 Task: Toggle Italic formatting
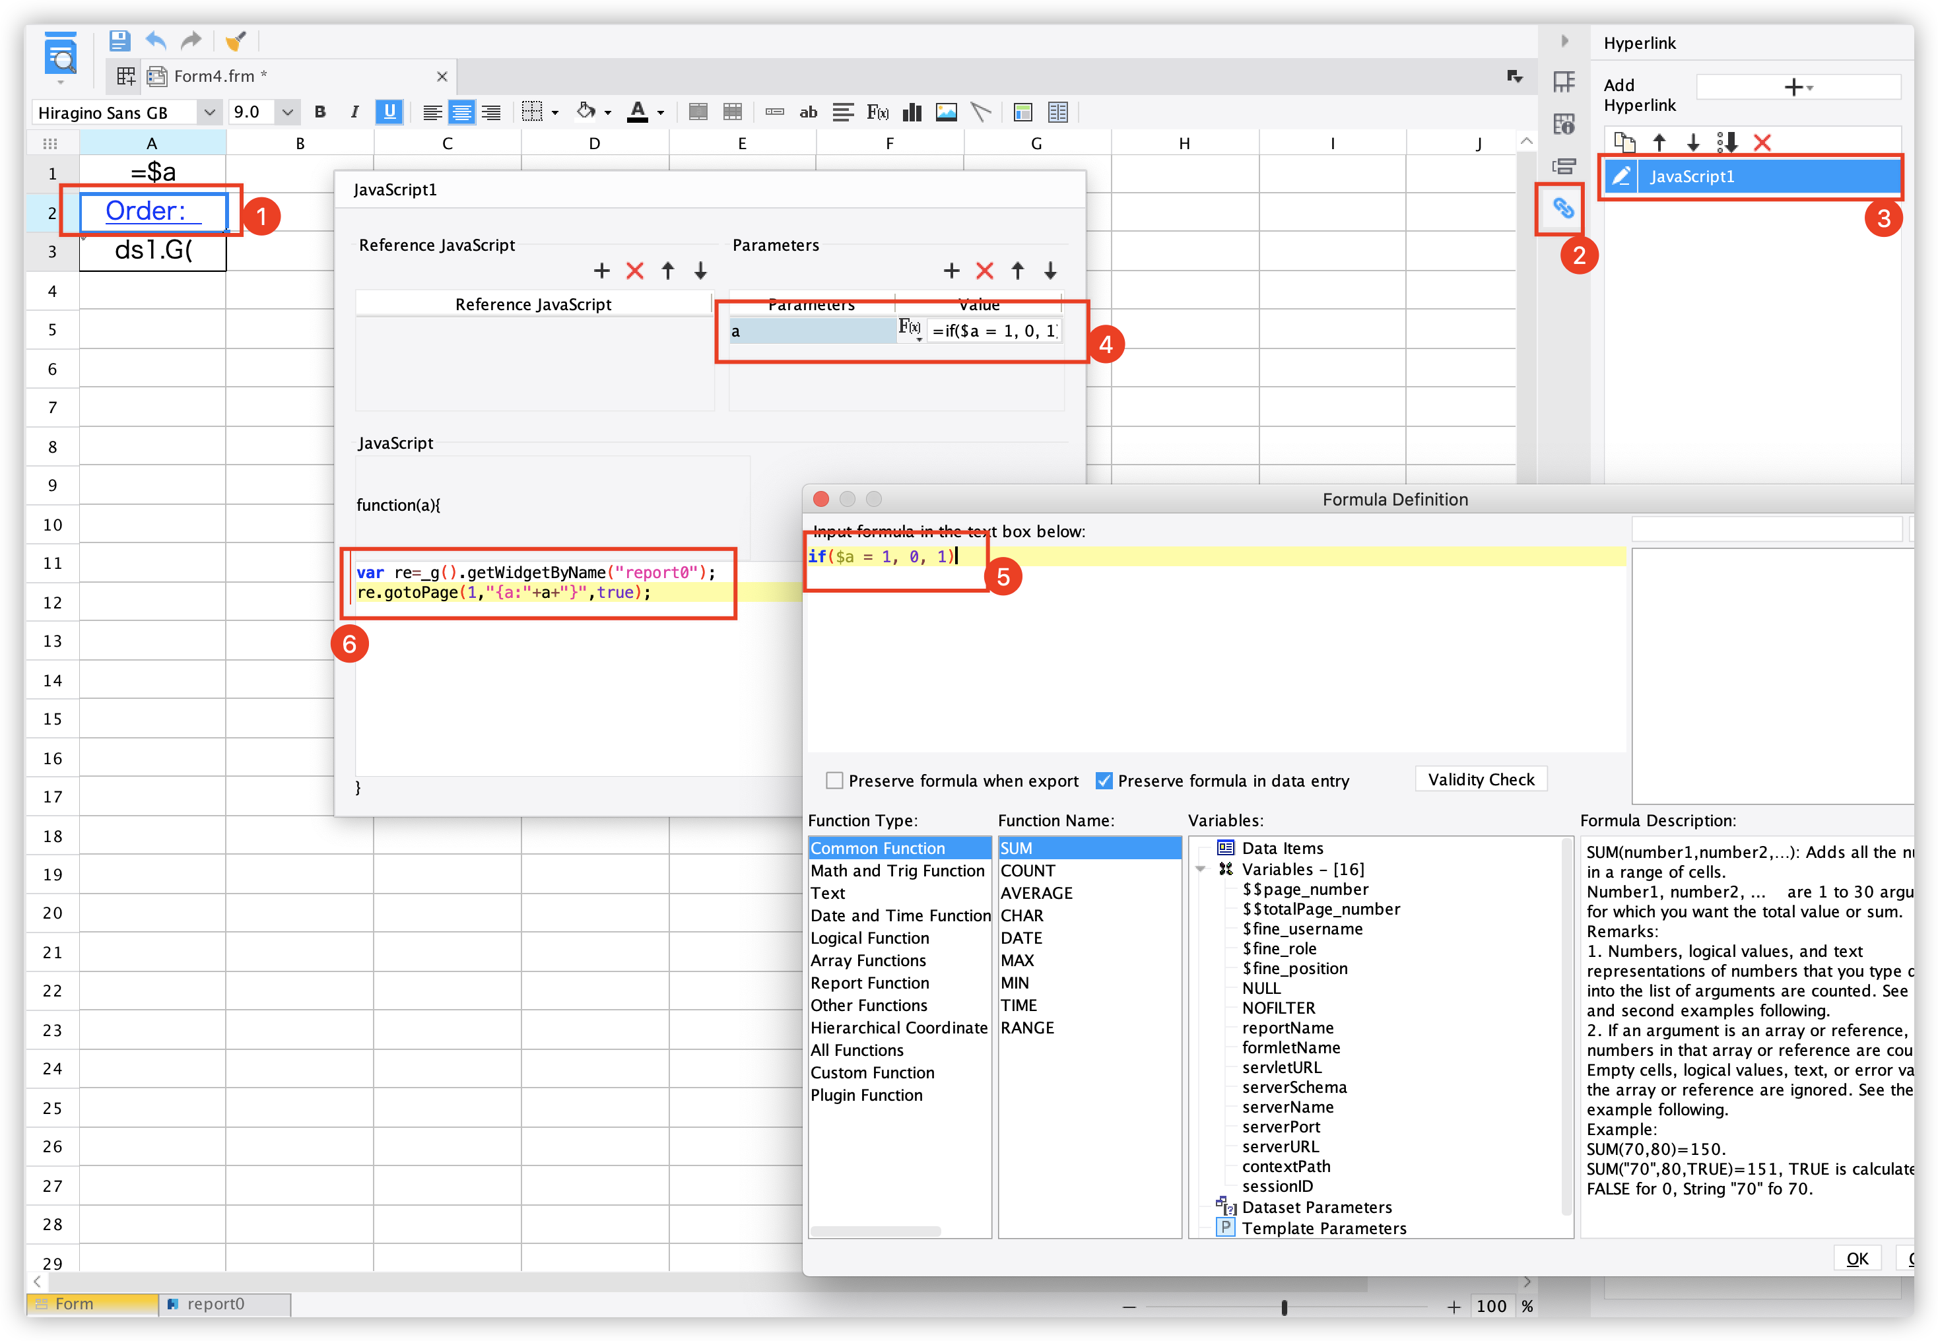tap(354, 112)
